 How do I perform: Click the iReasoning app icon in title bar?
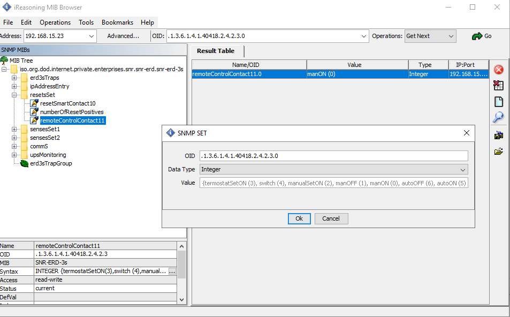click(x=7, y=7)
